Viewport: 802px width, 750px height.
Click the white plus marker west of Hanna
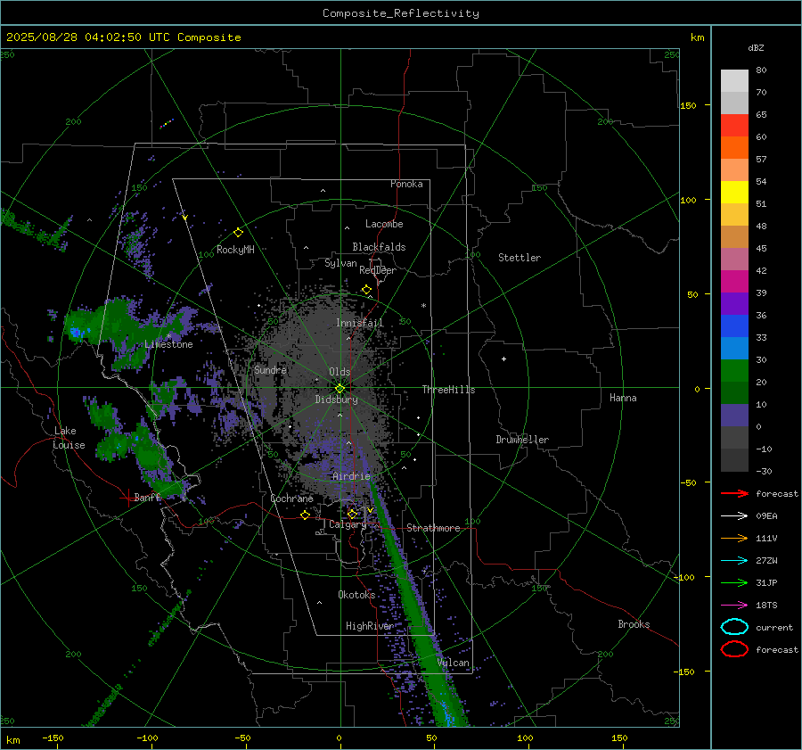(x=503, y=359)
